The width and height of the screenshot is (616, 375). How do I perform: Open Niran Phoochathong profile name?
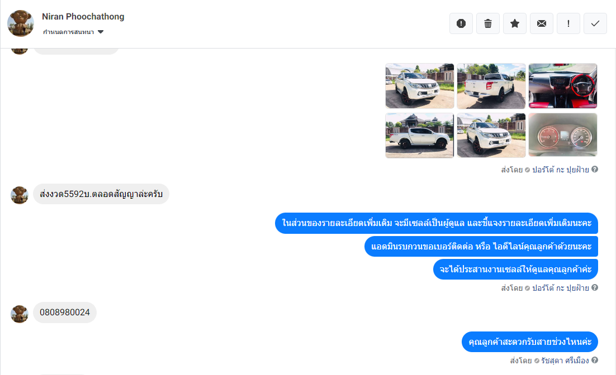click(x=83, y=17)
